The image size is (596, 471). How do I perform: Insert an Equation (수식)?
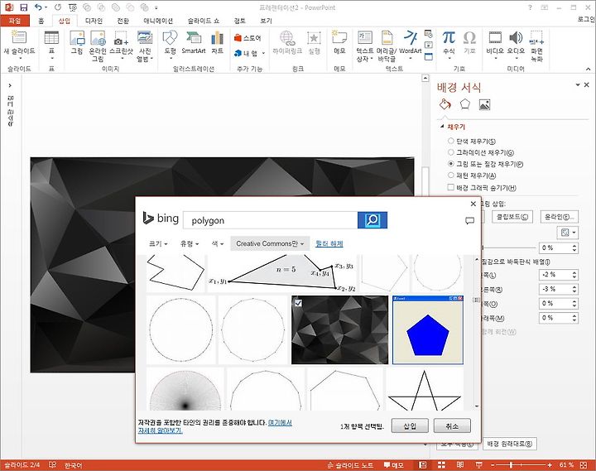coord(449,45)
